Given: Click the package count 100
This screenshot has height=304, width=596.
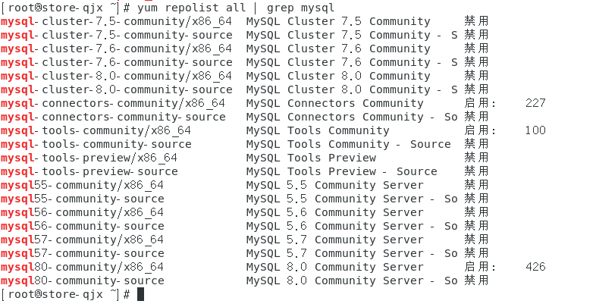Looking at the screenshot, I should tap(535, 130).
